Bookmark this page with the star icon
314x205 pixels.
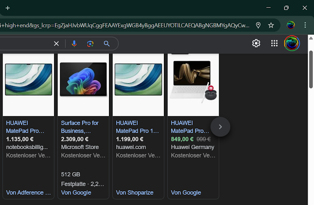coord(271,25)
